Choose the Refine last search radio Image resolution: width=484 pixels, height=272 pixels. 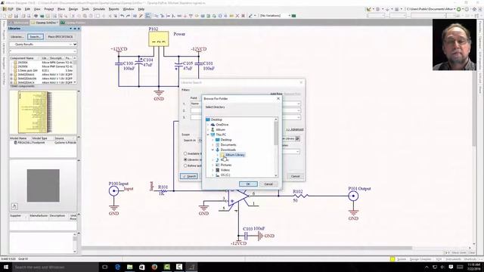[185, 165]
